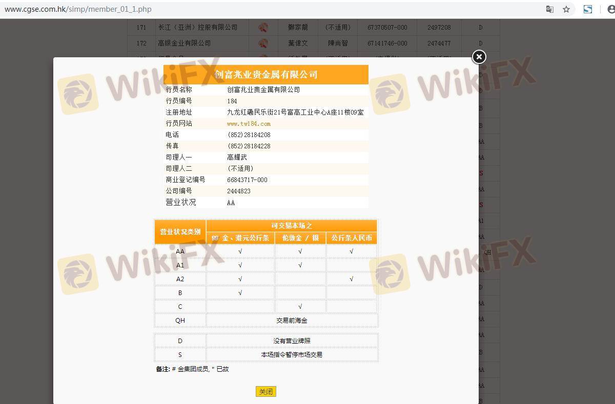Click the QH row label in status table
The height and width of the screenshot is (404, 615).
click(180, 321)
